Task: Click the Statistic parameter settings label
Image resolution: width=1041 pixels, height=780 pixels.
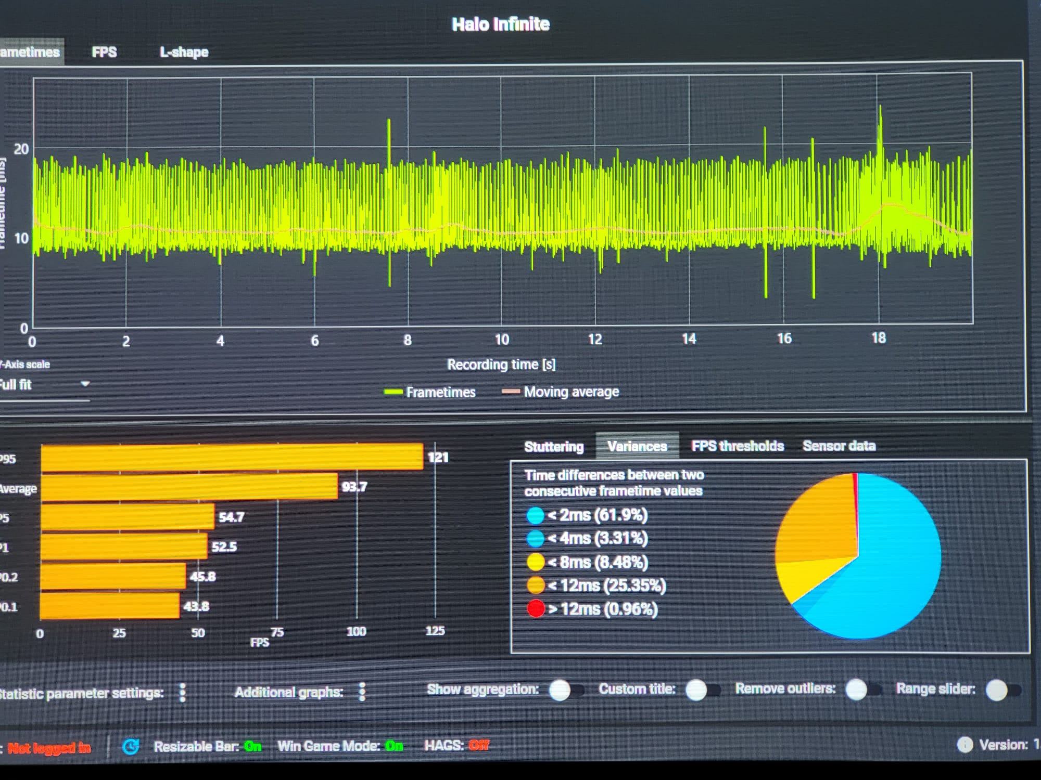Action: (81, 693)
